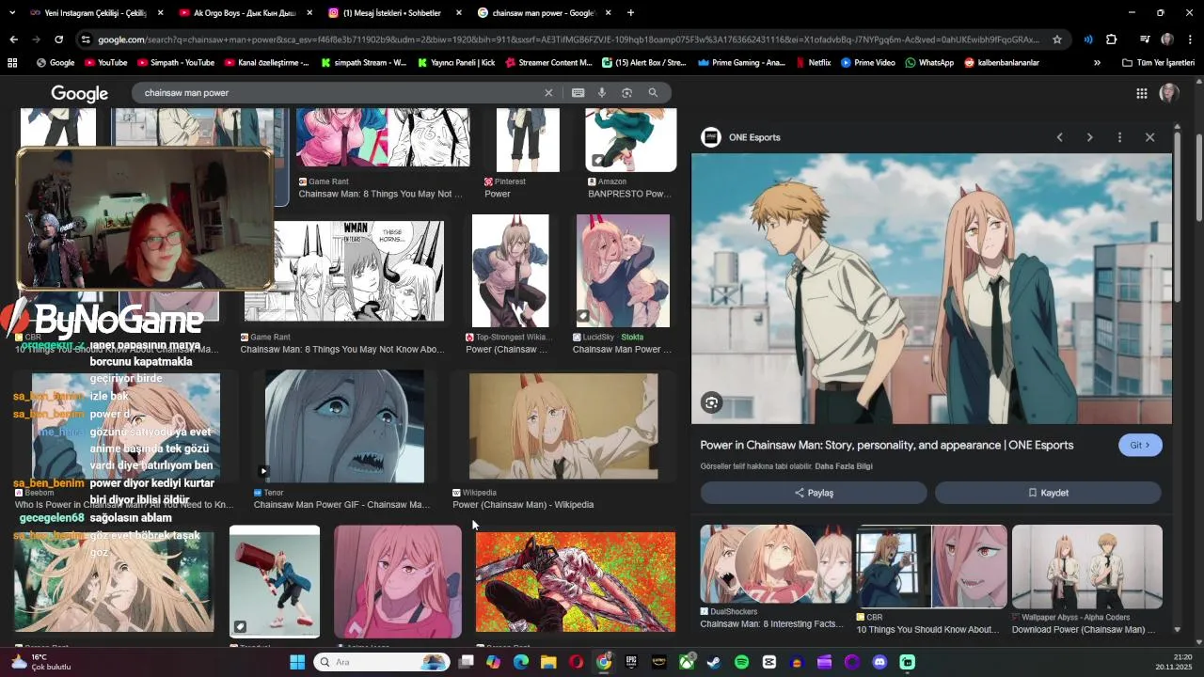Clear the Google search box text
1204x677 pixels.
point(548,93)
